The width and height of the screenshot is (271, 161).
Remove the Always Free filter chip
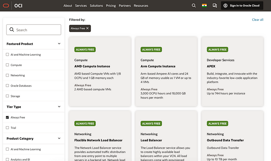[87, 28]
